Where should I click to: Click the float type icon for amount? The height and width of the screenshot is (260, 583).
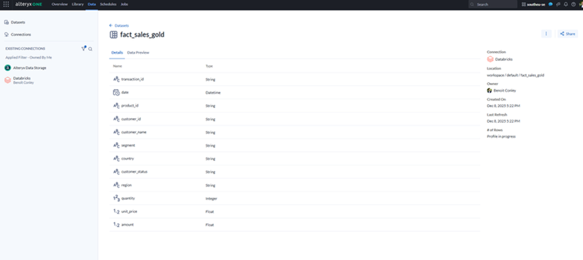pos(116,225)
